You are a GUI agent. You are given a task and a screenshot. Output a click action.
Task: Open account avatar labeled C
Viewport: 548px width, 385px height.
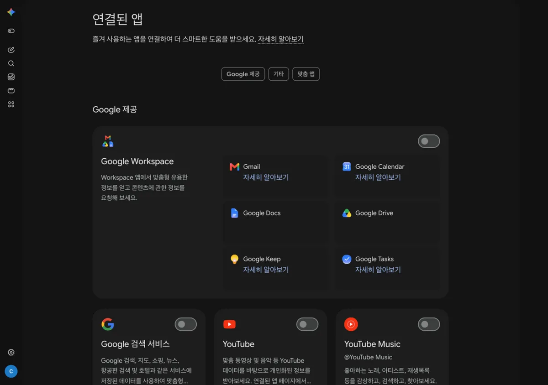[x=11, y=371]
